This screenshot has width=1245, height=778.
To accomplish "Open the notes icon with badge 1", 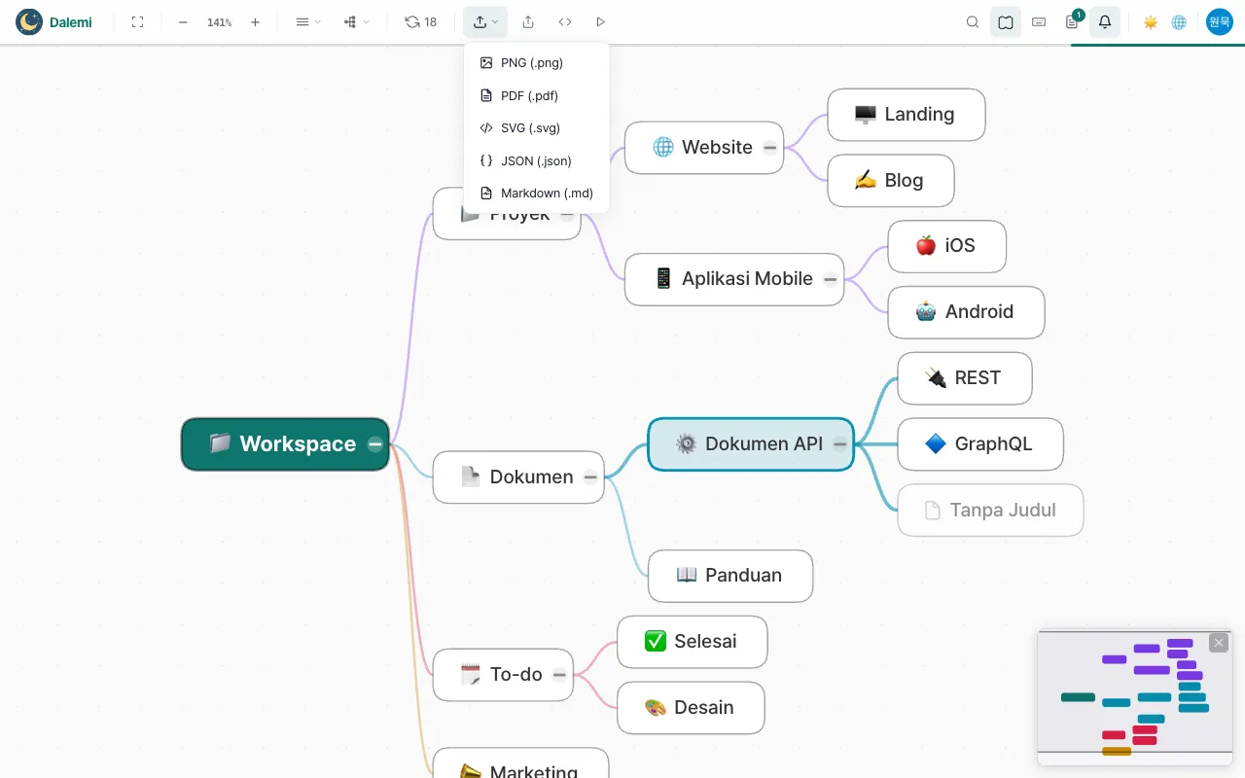I will tap(1072, 21).
